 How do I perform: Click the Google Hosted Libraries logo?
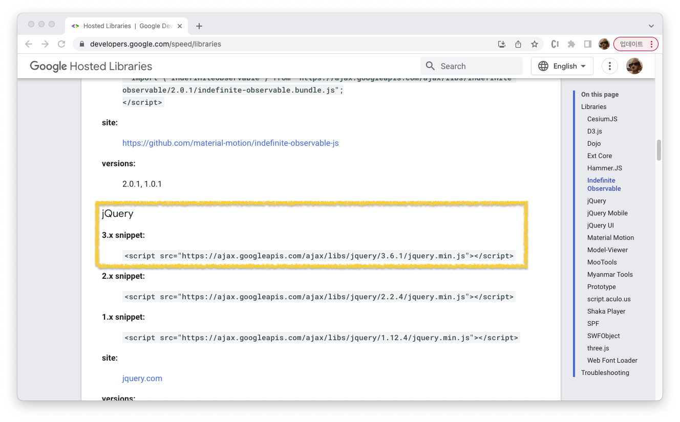(x=91, y=66)
